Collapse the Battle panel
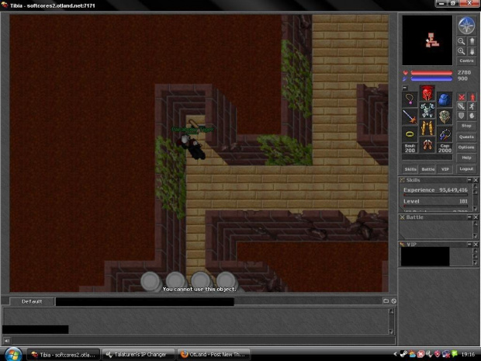The image size is (481, 361). point(469,217)
